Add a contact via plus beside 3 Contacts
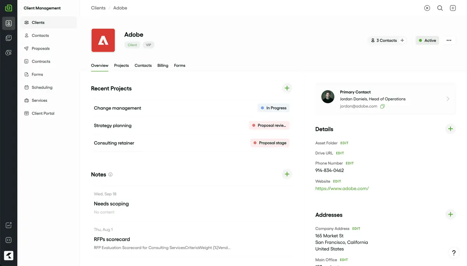The height and width of the screenshot is (266, 467). click(402, 40)
